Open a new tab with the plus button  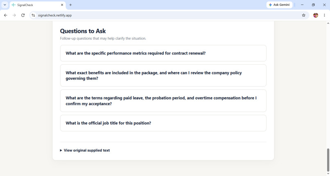point(70,5)
